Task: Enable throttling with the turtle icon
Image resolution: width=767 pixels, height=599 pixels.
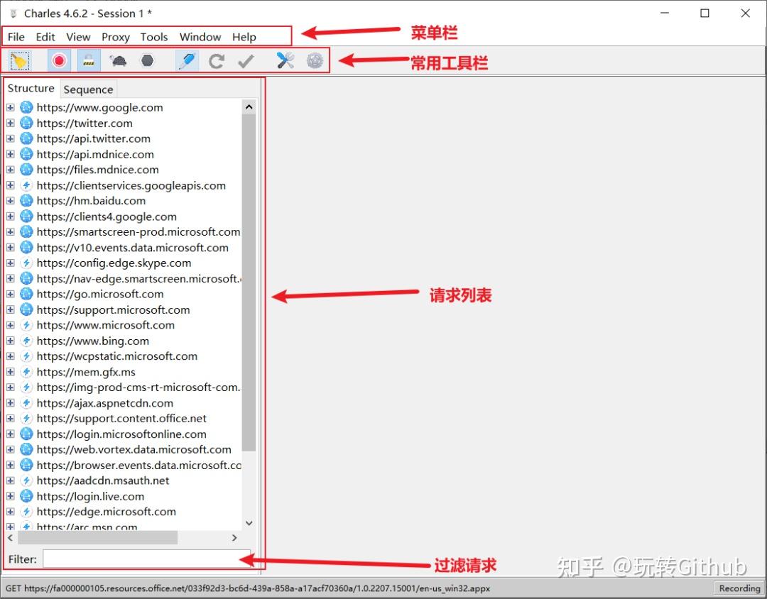Action: (x=117, y=61)
